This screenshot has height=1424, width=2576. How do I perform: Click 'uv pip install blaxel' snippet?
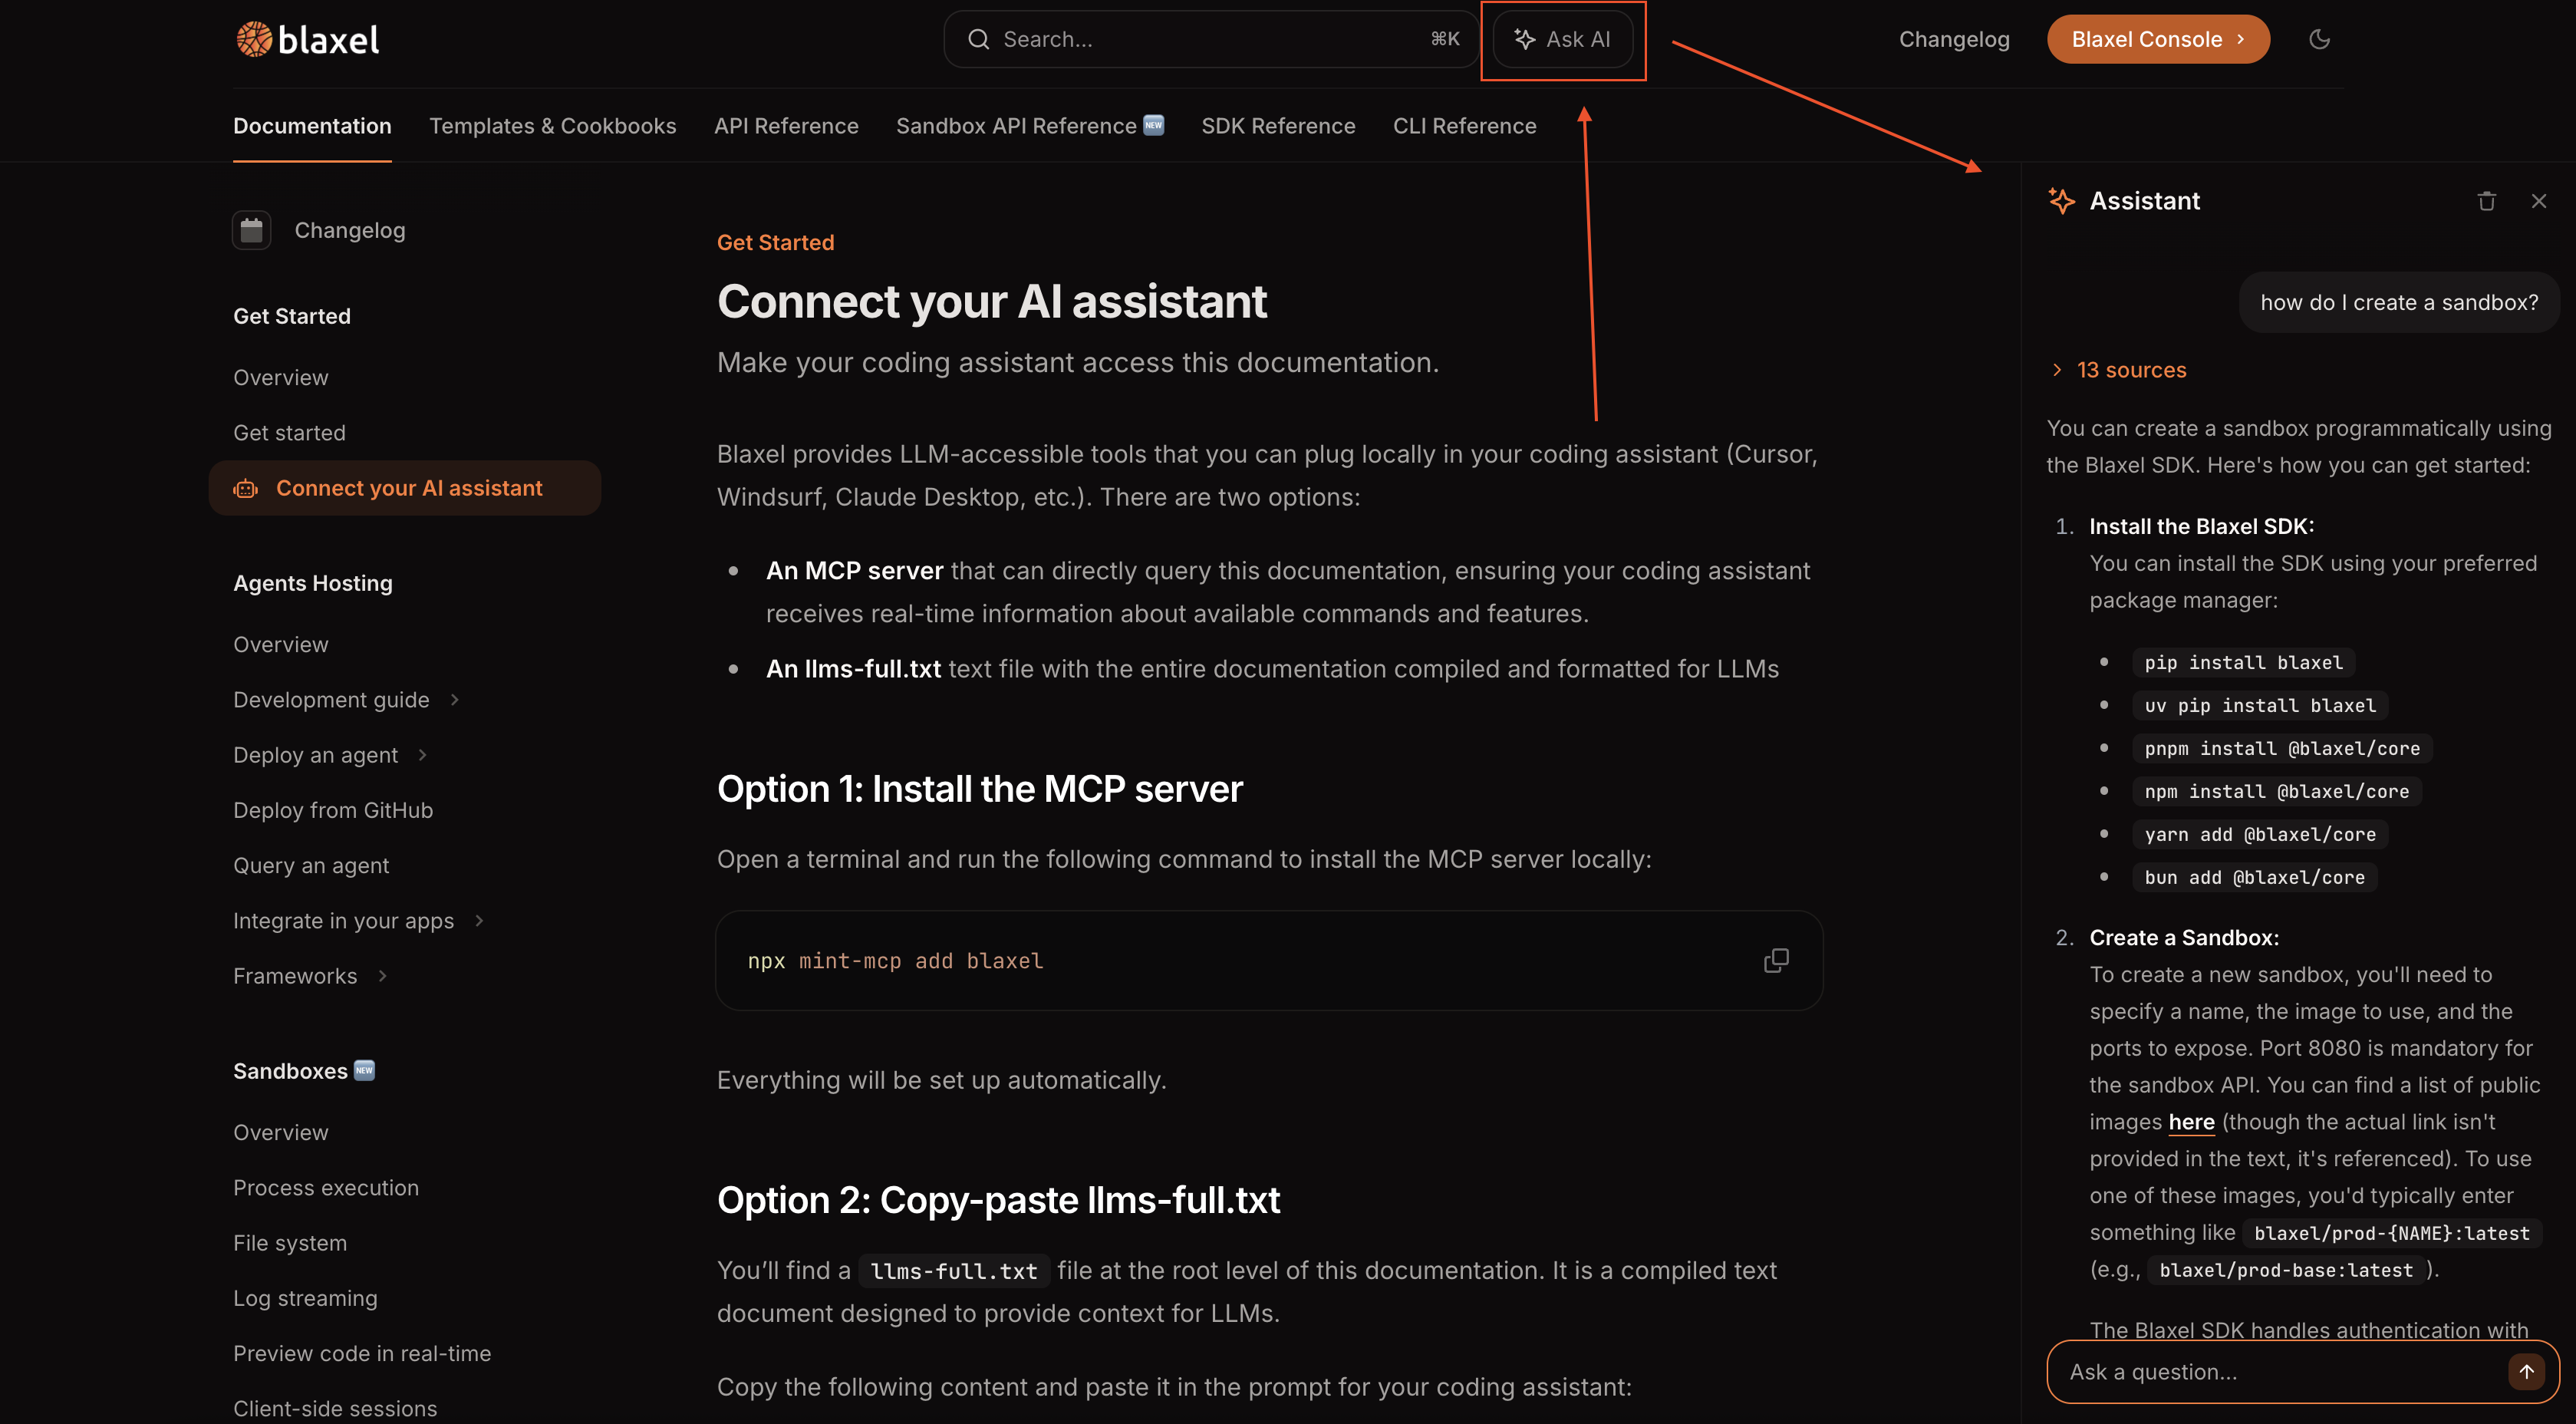2260,706
